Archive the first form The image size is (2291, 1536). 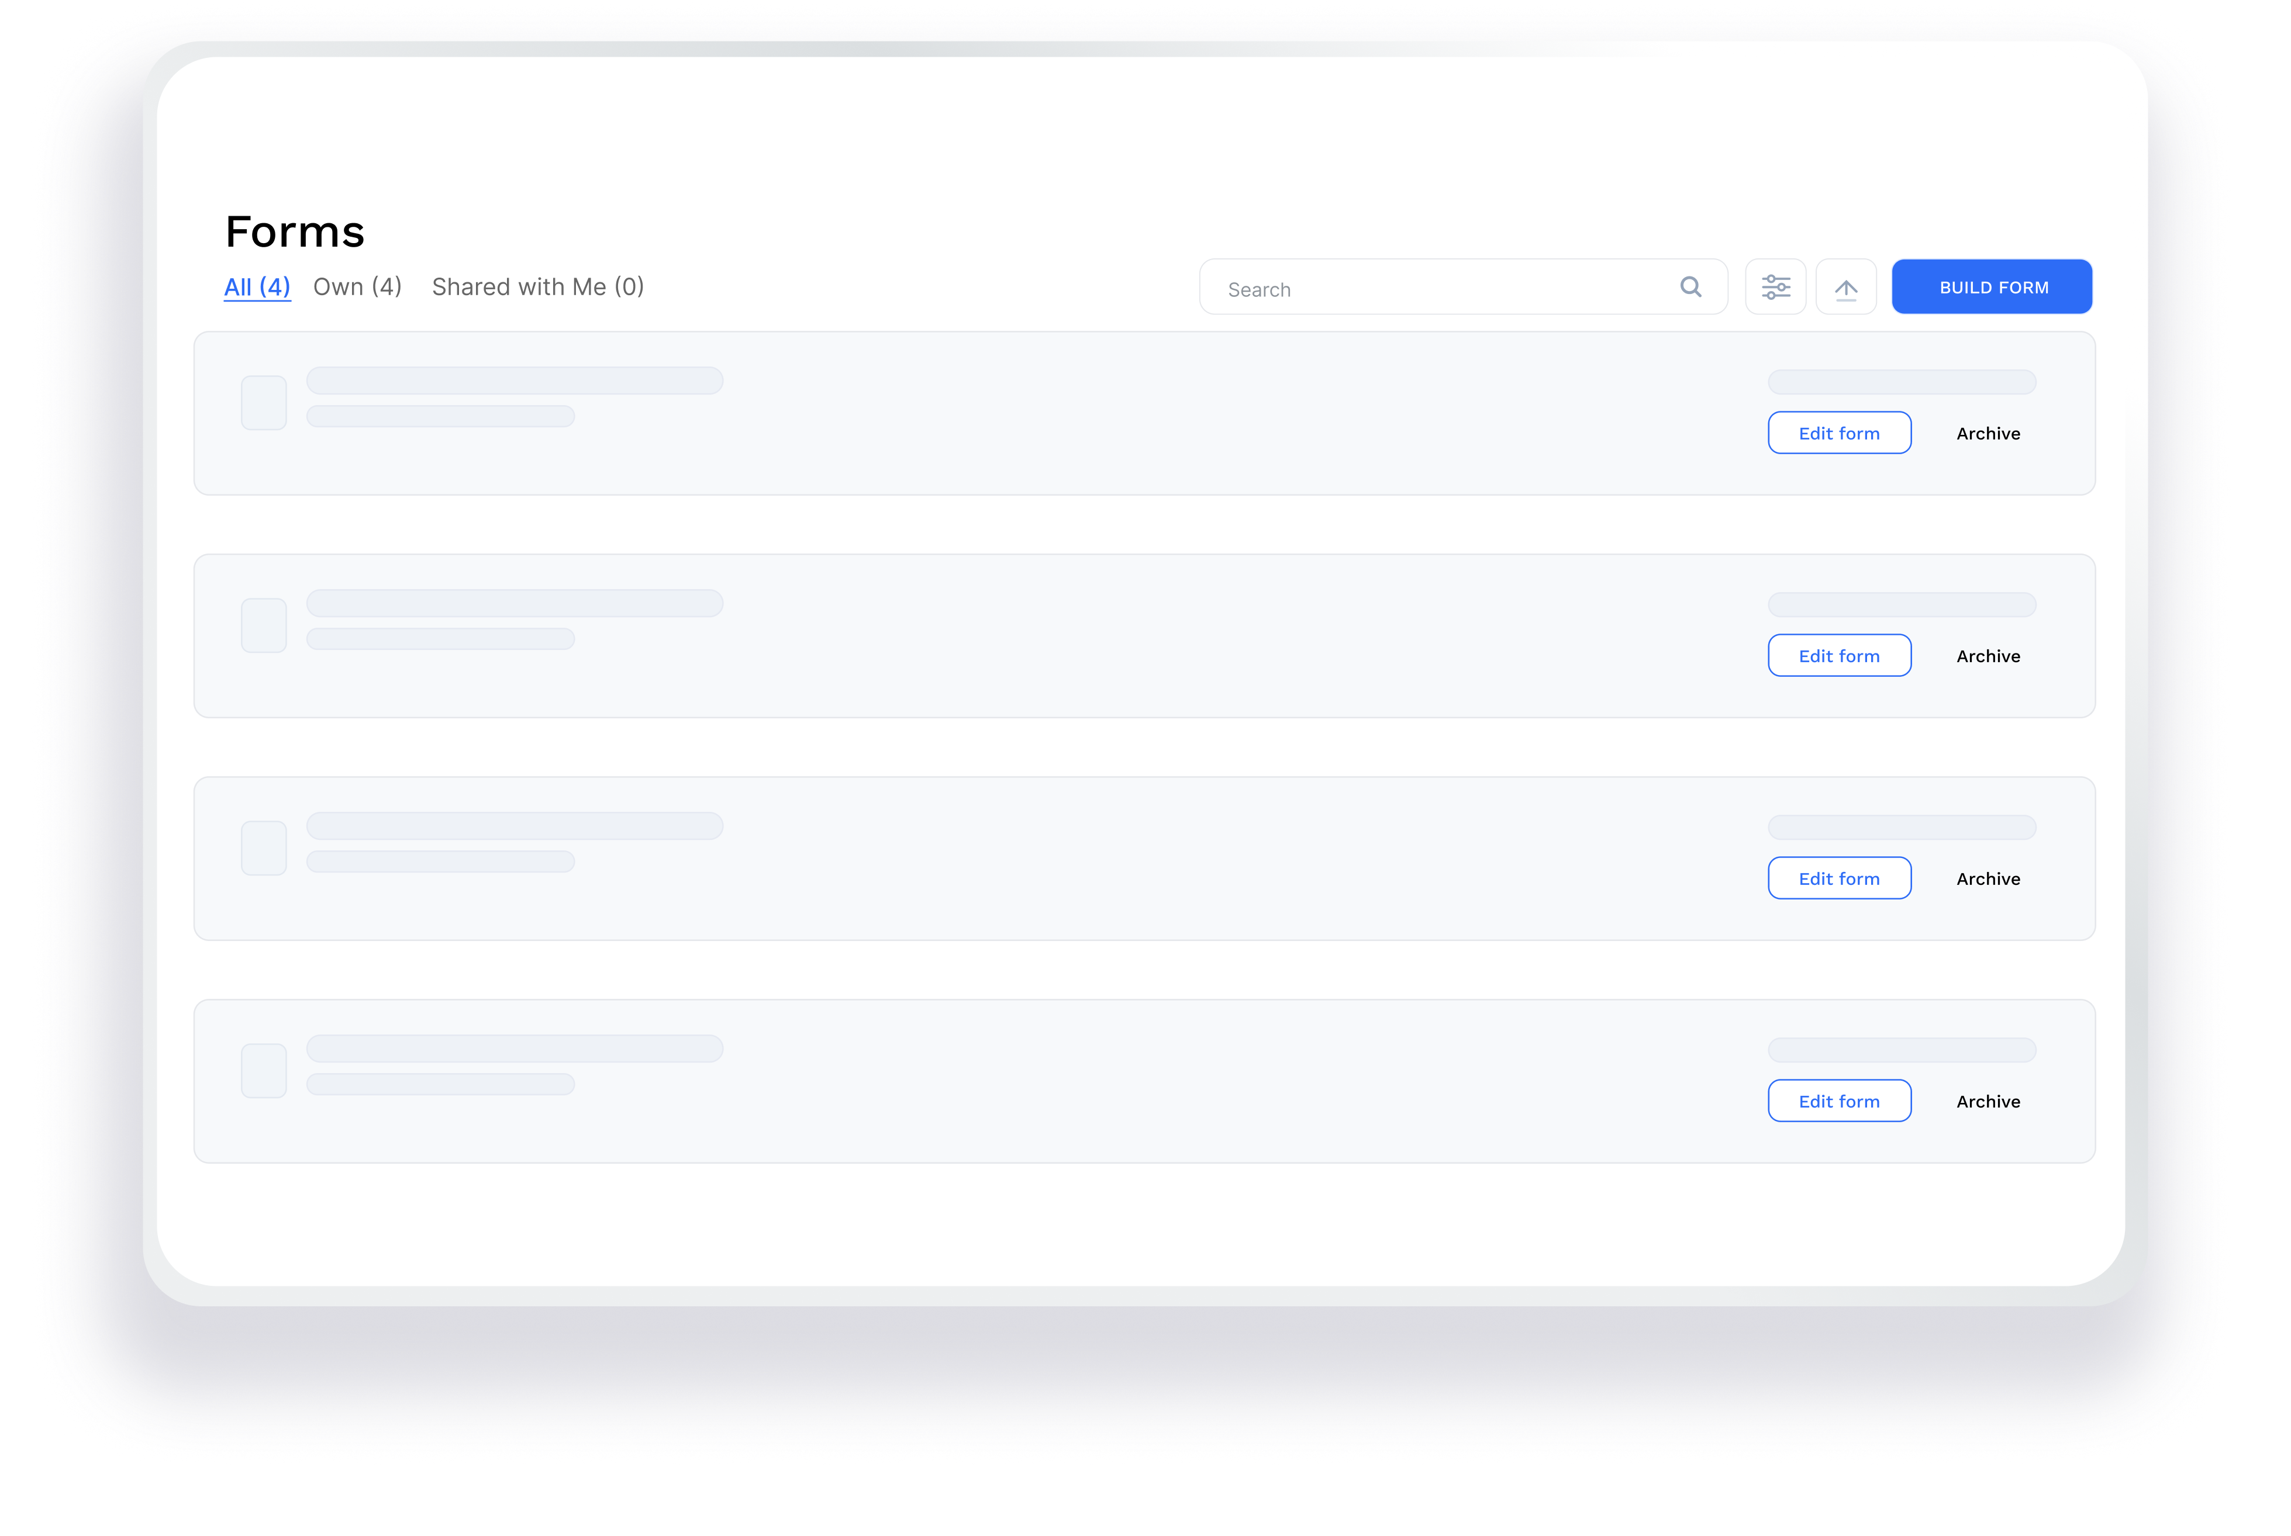(x=1988, y=433)
